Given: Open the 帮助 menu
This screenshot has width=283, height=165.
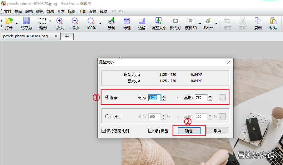Looking at the screenshot, I should coord(103,11).
